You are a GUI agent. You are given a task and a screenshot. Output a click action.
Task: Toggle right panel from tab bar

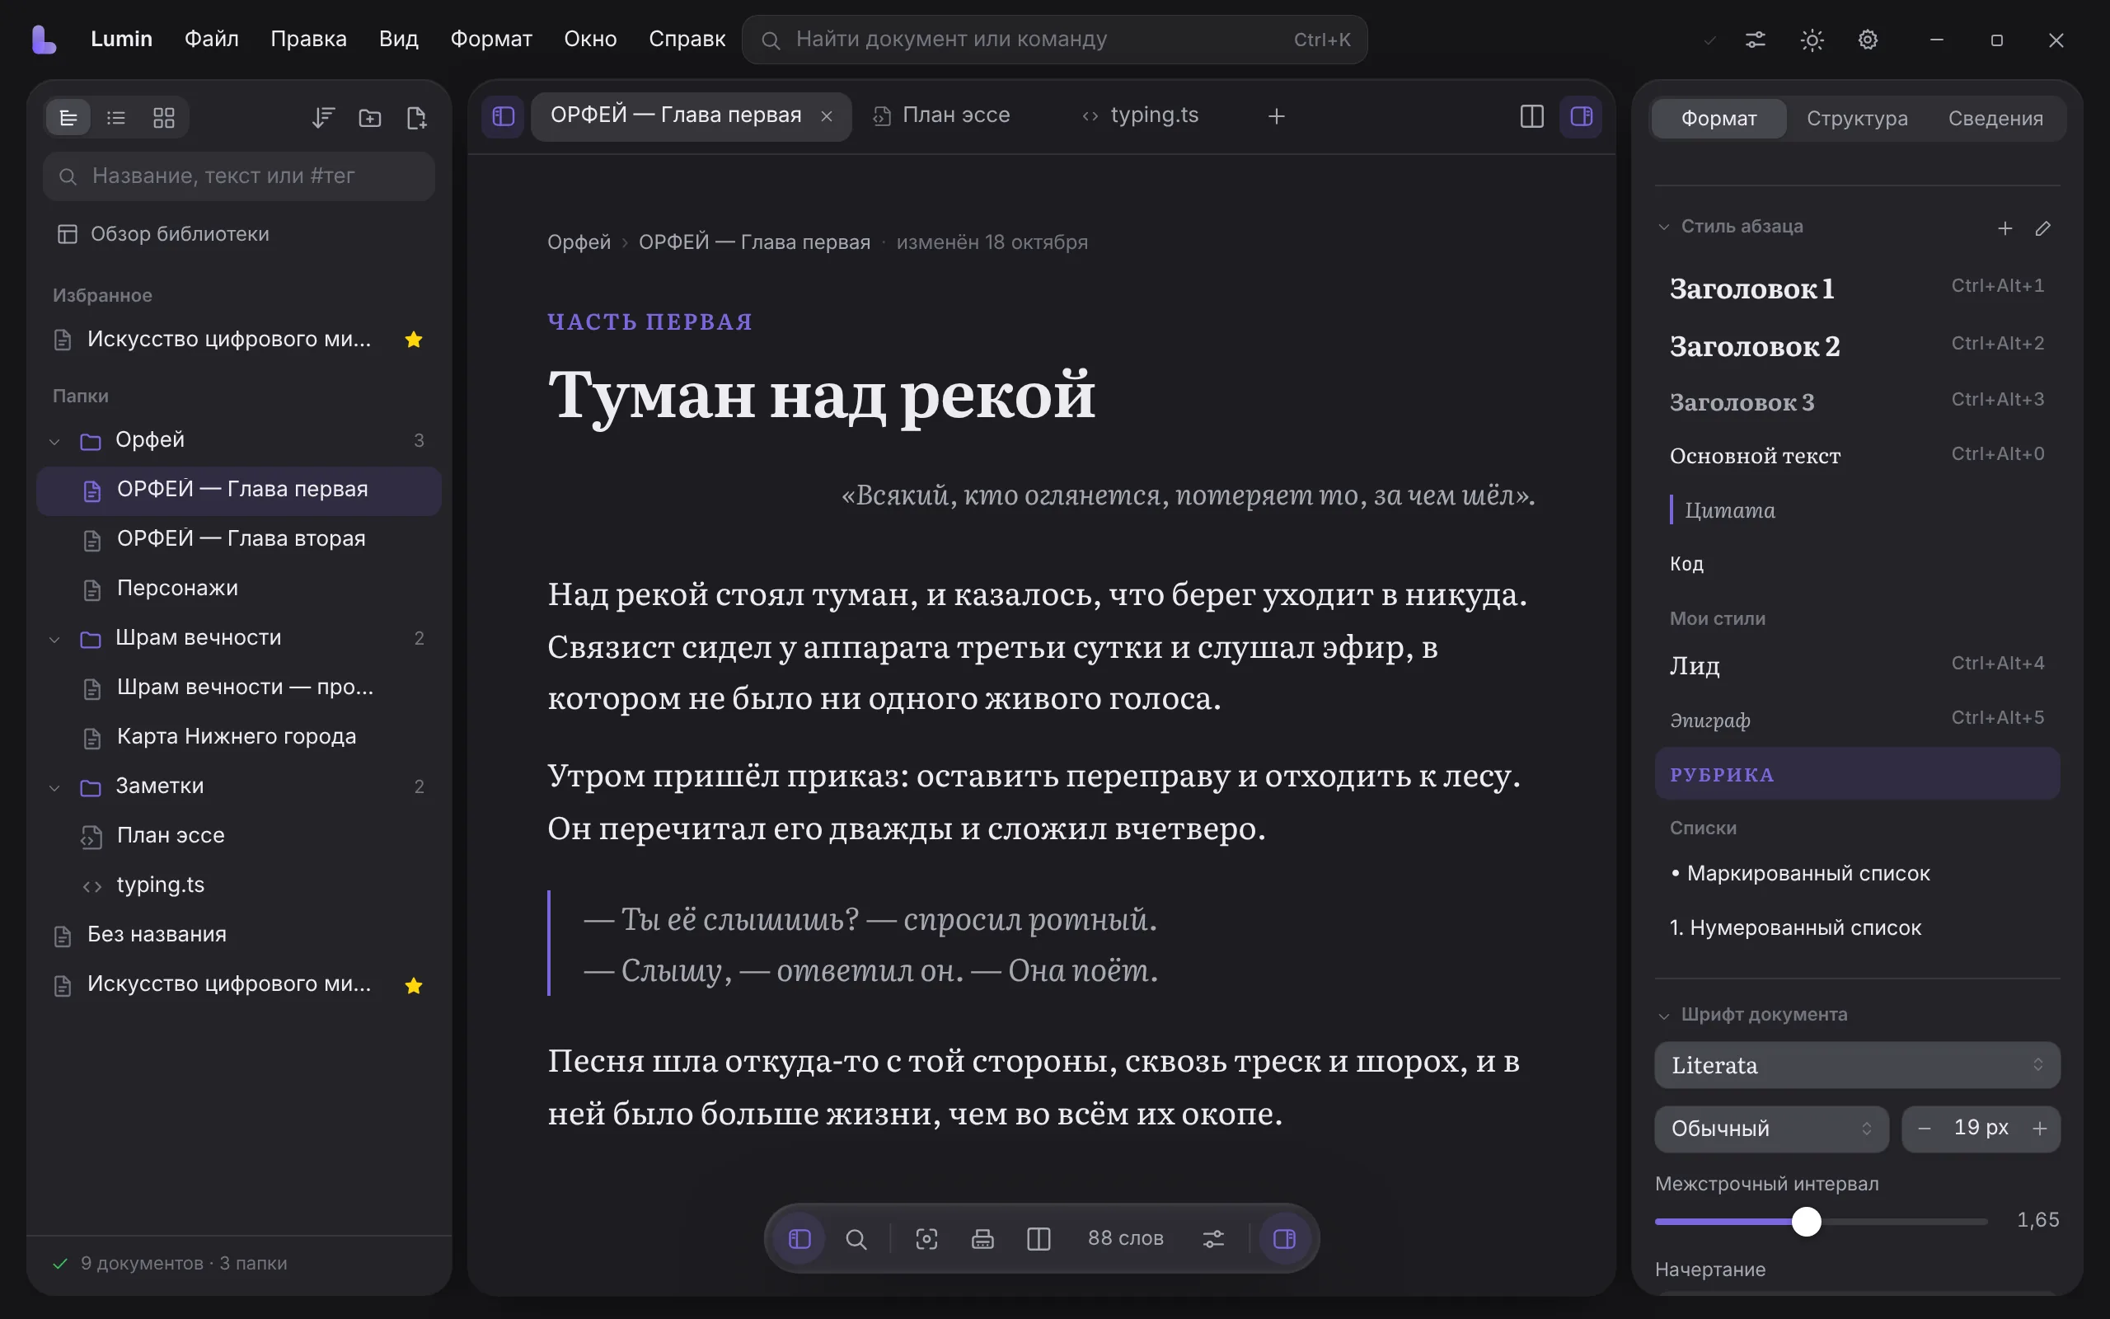tap(1581, 116)
